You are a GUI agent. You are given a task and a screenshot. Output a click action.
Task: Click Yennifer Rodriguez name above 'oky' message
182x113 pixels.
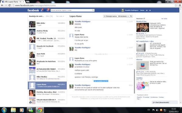tap(83, 48)
